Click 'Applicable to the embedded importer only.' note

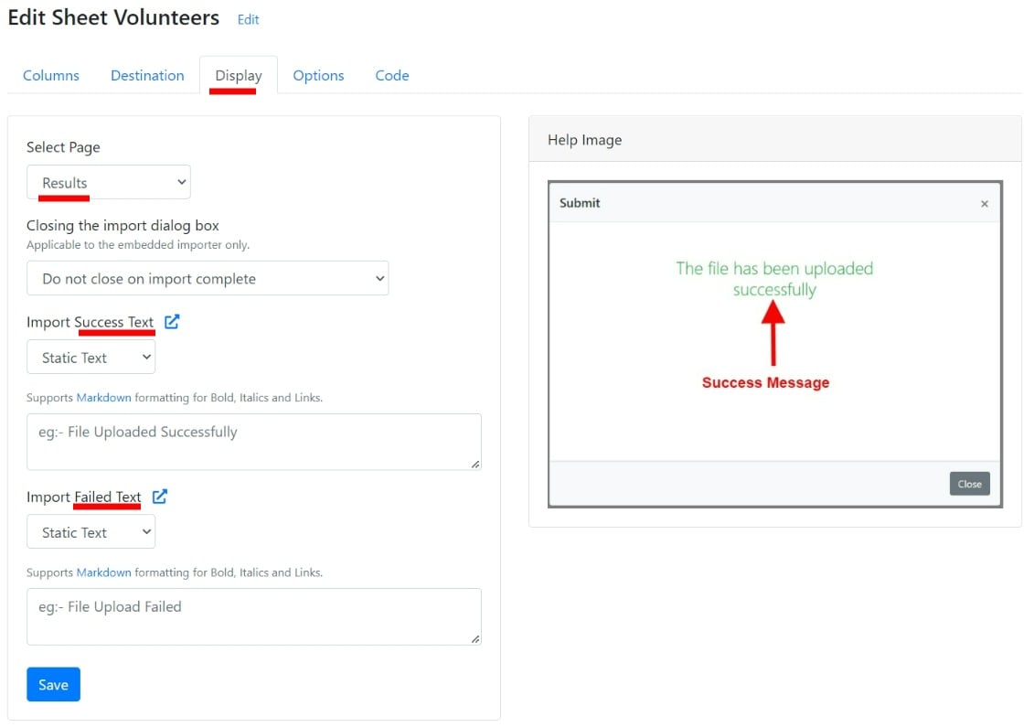138,245
